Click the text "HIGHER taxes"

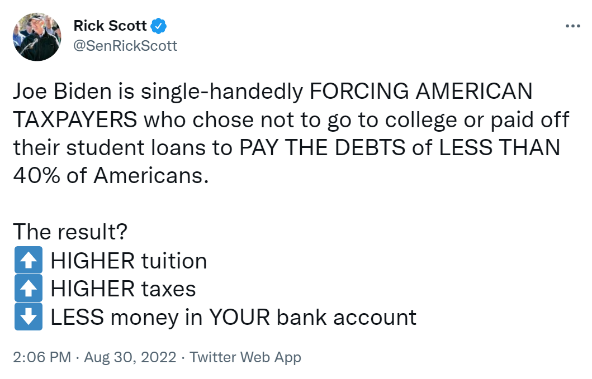pyautogui.click(x=123, y=289)
